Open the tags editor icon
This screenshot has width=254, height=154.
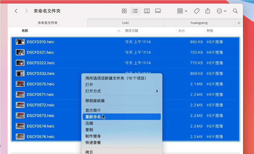point(197,11)
